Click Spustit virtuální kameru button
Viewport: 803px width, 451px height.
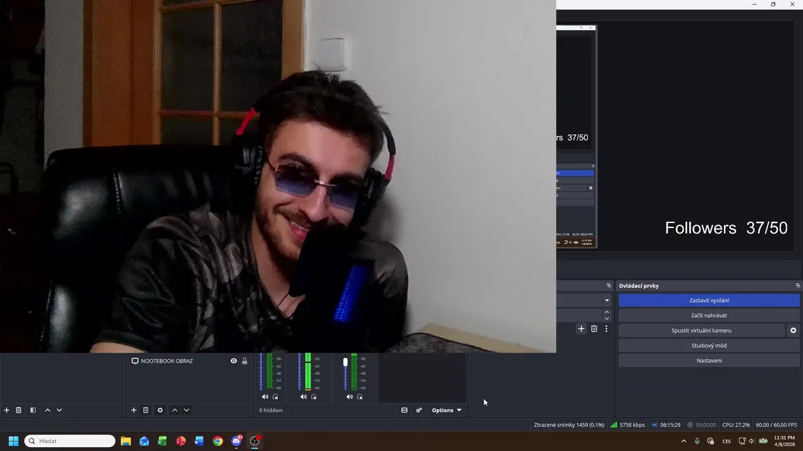pyautogui.click(x=701, y=331)
